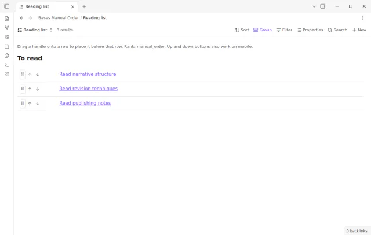Toggle the left sidebar panel icon
Viewport: 371px width, 235px height.
point(6,6)
